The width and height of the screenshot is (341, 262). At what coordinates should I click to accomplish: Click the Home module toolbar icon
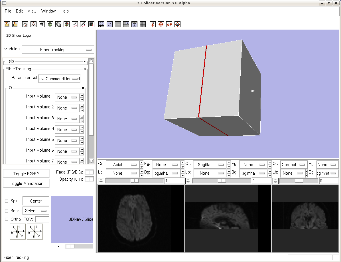pos(25,24)
